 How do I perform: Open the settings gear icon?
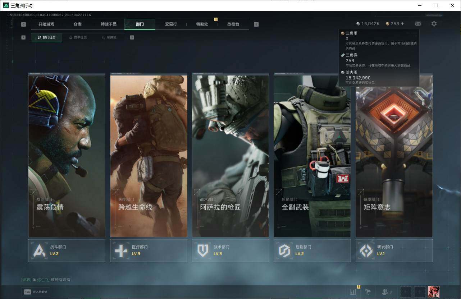pyautogui.click(x=434, y=24)
